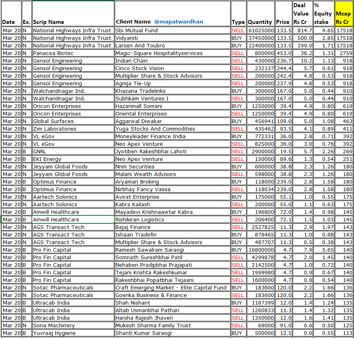Select Malani Wealth Advisors cell
The height and width of the screenshot is (338, 354).
[172, 174]
